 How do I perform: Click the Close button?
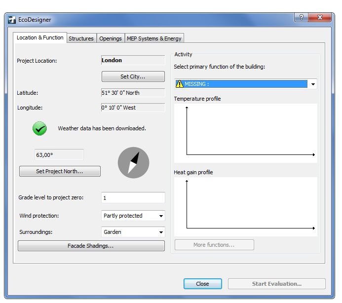click(x=203, y=284)
